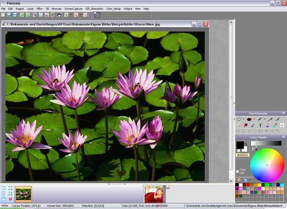287x209 pixels.
Task: Click the Open image toolbar icon
Action: click(x=9, y=15)
